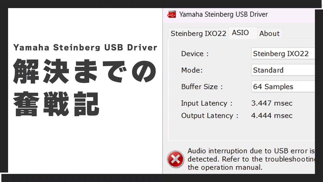Switch to the Steinberg IXO22 tab
323x182 pixels.
pos(198,33)
